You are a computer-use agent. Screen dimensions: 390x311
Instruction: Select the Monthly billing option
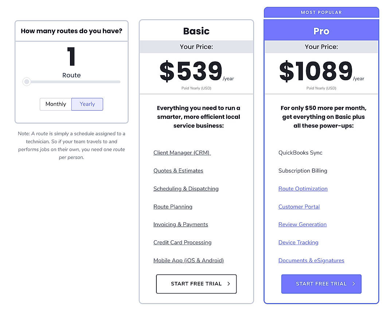[55, 104]
